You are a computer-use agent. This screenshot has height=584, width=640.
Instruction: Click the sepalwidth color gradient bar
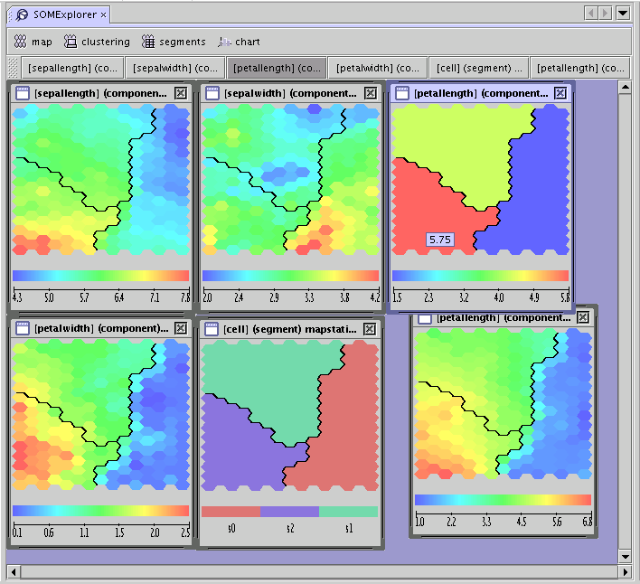(290, 276)
